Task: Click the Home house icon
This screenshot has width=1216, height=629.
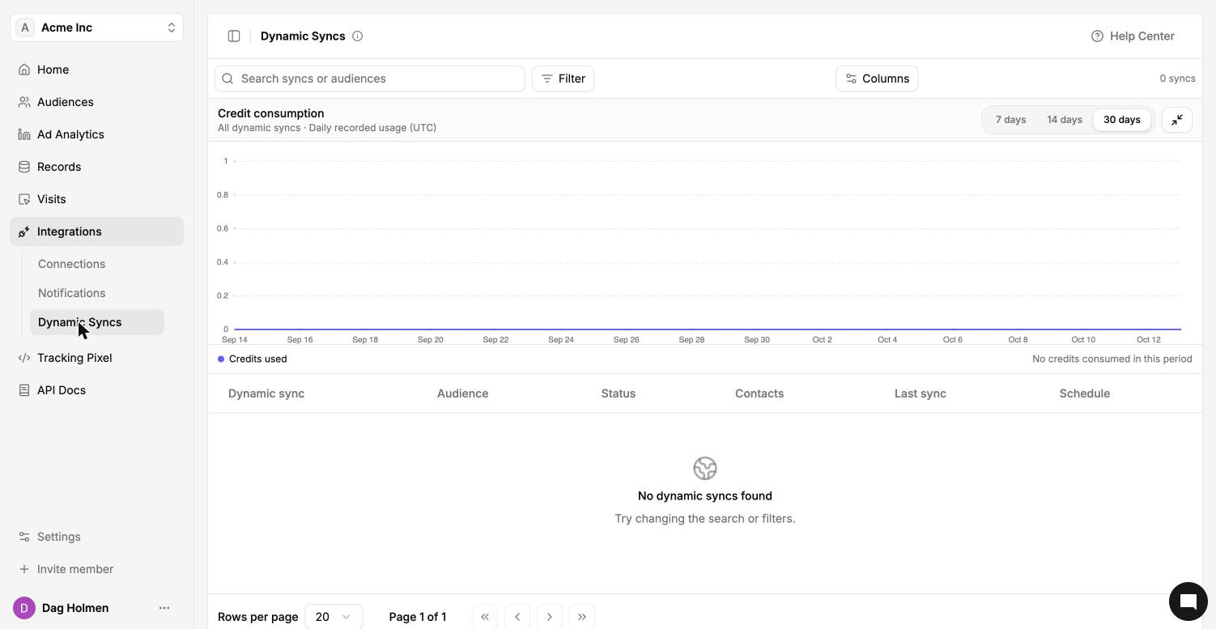Action: (24, 70)
